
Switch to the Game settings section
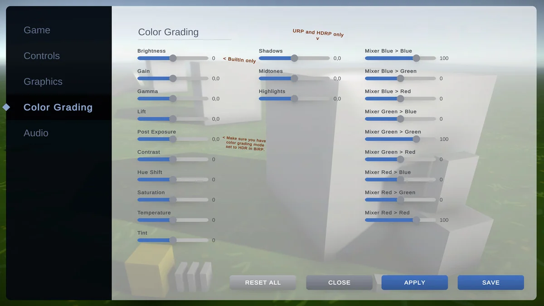click(37, 30)
